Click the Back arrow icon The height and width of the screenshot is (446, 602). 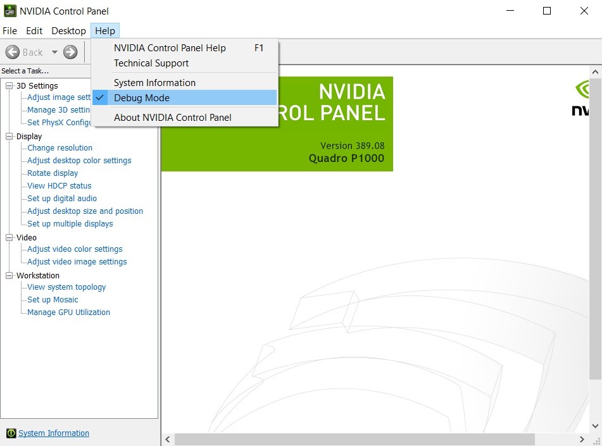(12, 52)
